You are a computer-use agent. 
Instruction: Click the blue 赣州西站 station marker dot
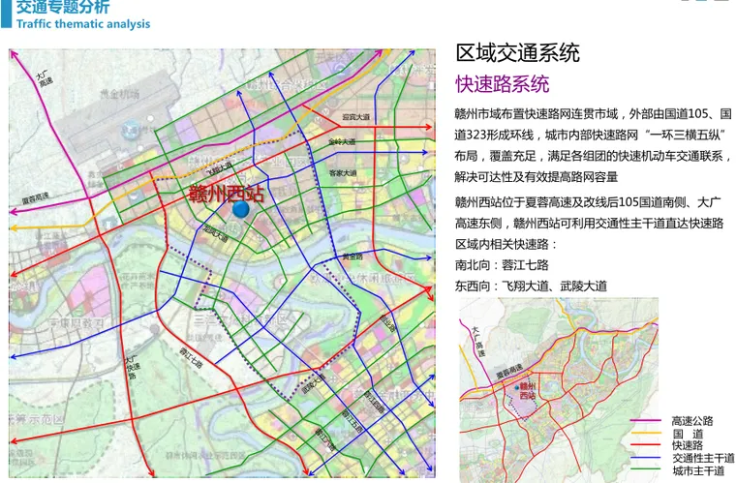[241, 209]
